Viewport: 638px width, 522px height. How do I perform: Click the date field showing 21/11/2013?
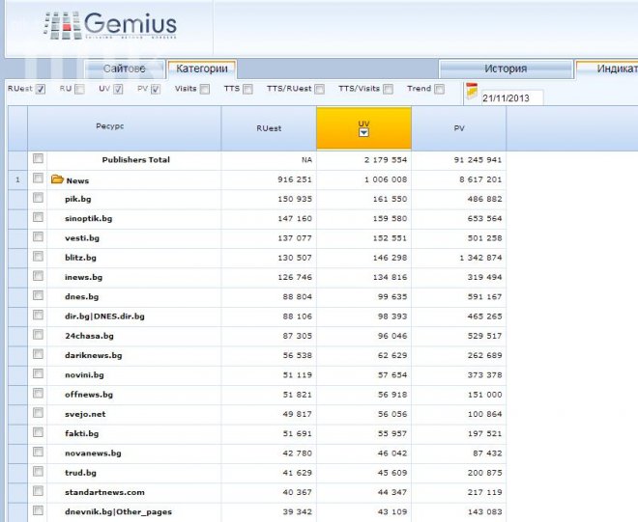(x=511, y=98)
